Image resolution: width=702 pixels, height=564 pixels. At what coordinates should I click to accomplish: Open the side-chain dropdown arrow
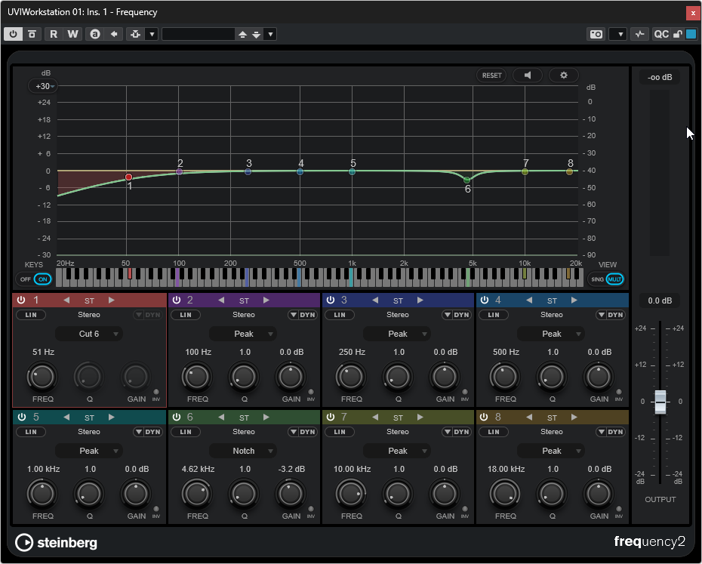152,34
